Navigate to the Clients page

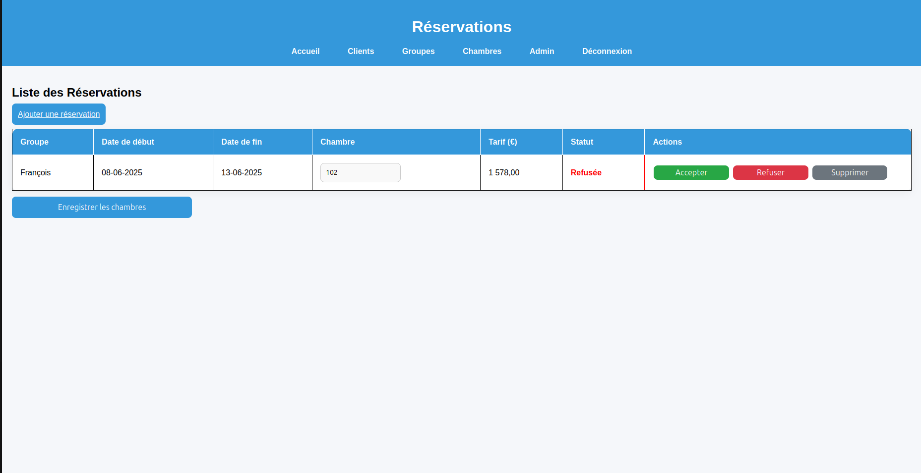pos(361,51)
